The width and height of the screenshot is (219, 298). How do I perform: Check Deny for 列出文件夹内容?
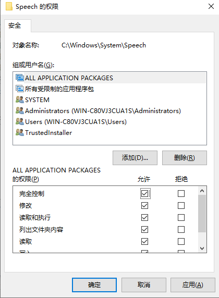[x=181, y=229]
